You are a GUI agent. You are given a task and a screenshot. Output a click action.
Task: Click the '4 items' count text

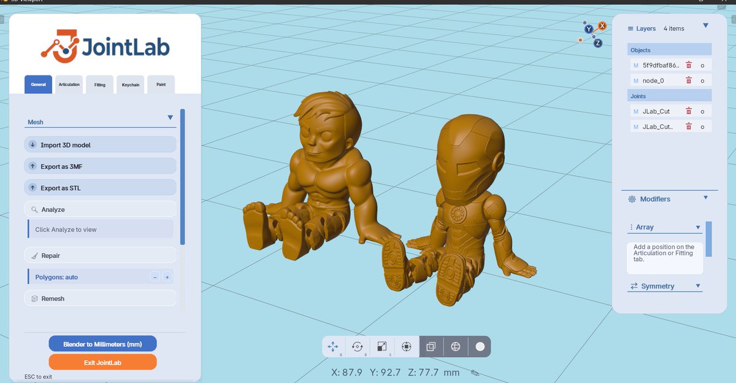(x=673, y=29)
